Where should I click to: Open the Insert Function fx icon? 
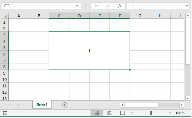pos(120,6)
